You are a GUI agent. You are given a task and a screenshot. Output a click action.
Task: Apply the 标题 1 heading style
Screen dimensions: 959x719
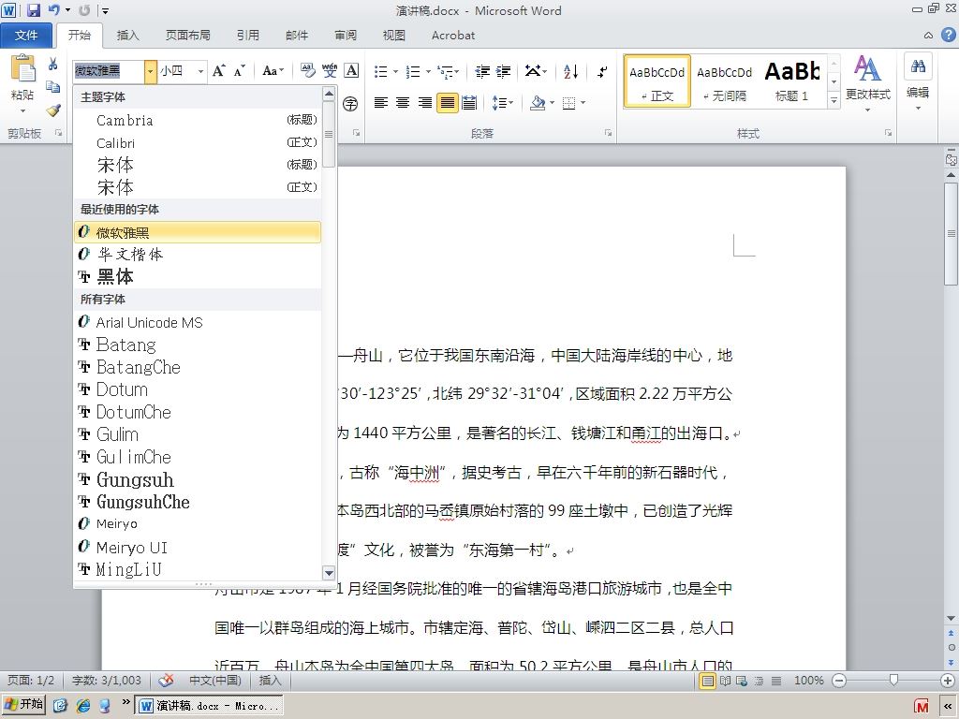[x=792, y=82]
